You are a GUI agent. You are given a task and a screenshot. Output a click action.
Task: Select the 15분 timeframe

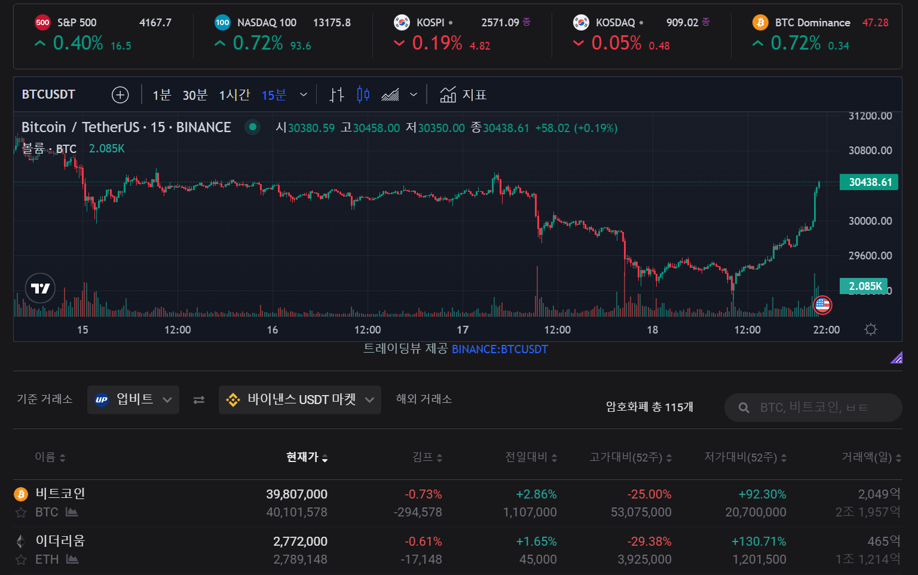click(x=274, y=95)
